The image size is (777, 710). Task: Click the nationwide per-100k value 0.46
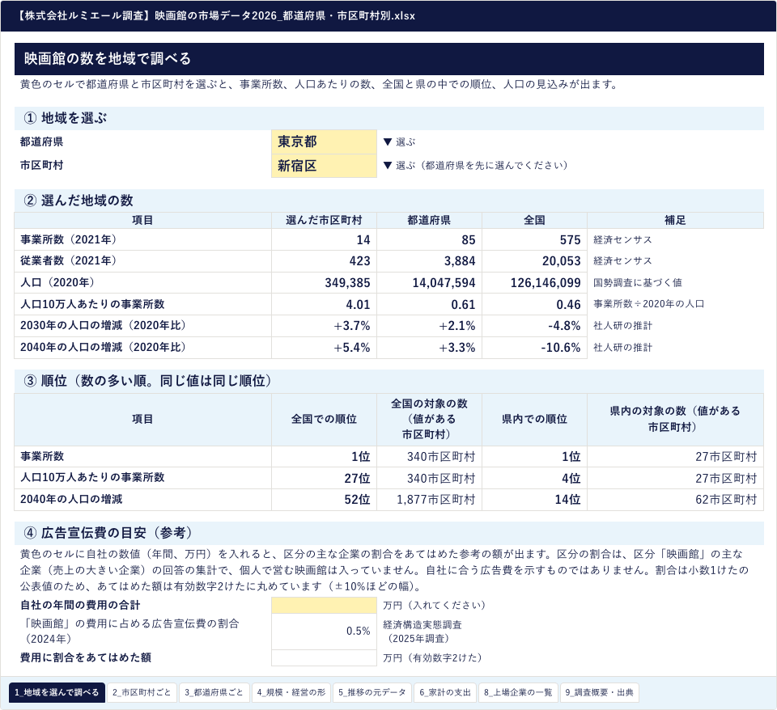click(x=534, y=305)
